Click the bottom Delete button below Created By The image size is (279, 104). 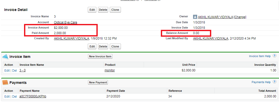(103, 46)
